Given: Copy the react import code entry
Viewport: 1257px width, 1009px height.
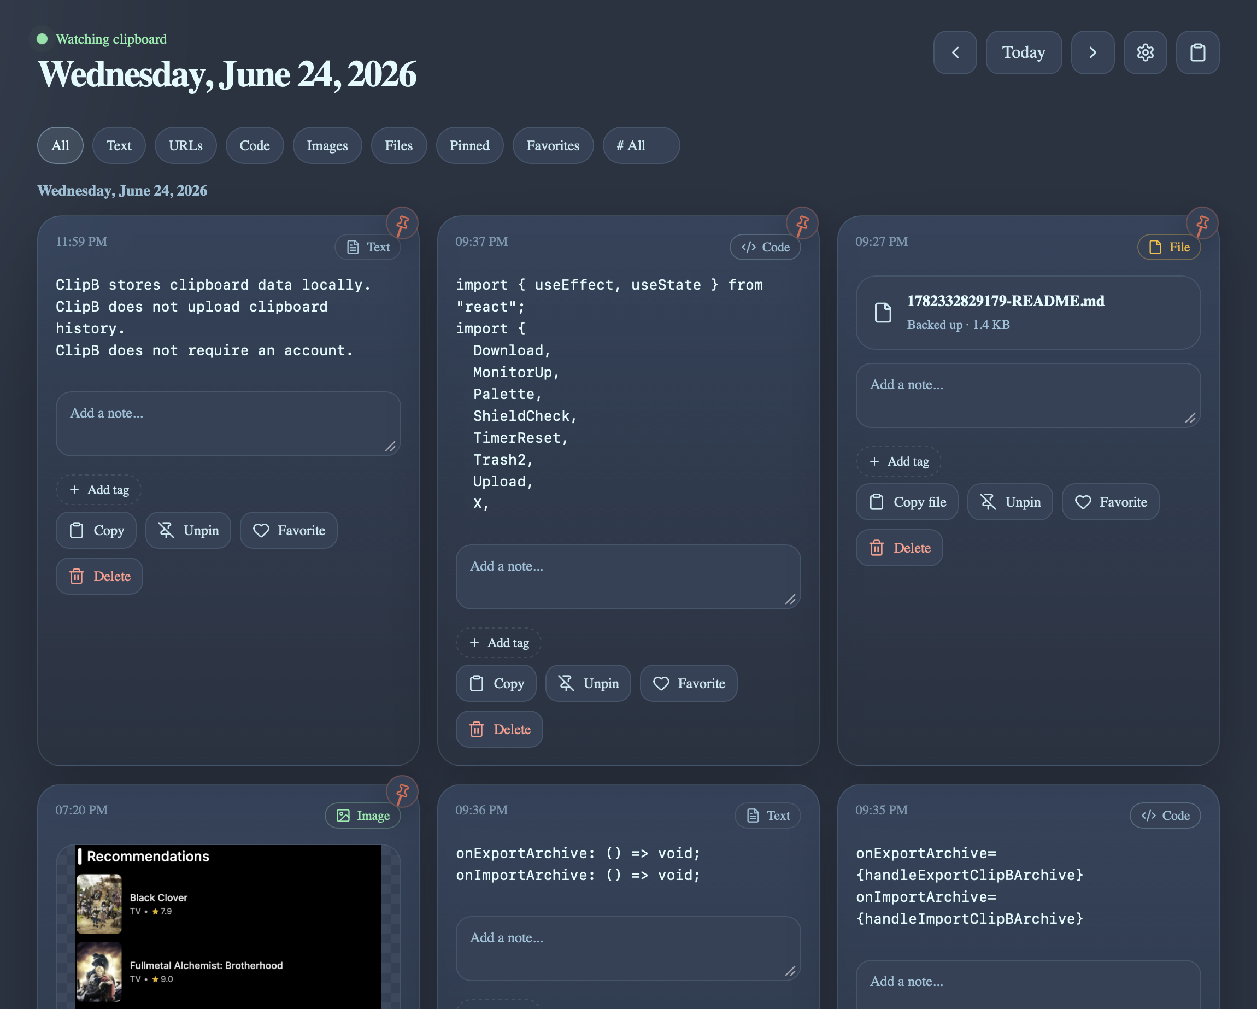Looking at the screenshot, I should point(496,684).
